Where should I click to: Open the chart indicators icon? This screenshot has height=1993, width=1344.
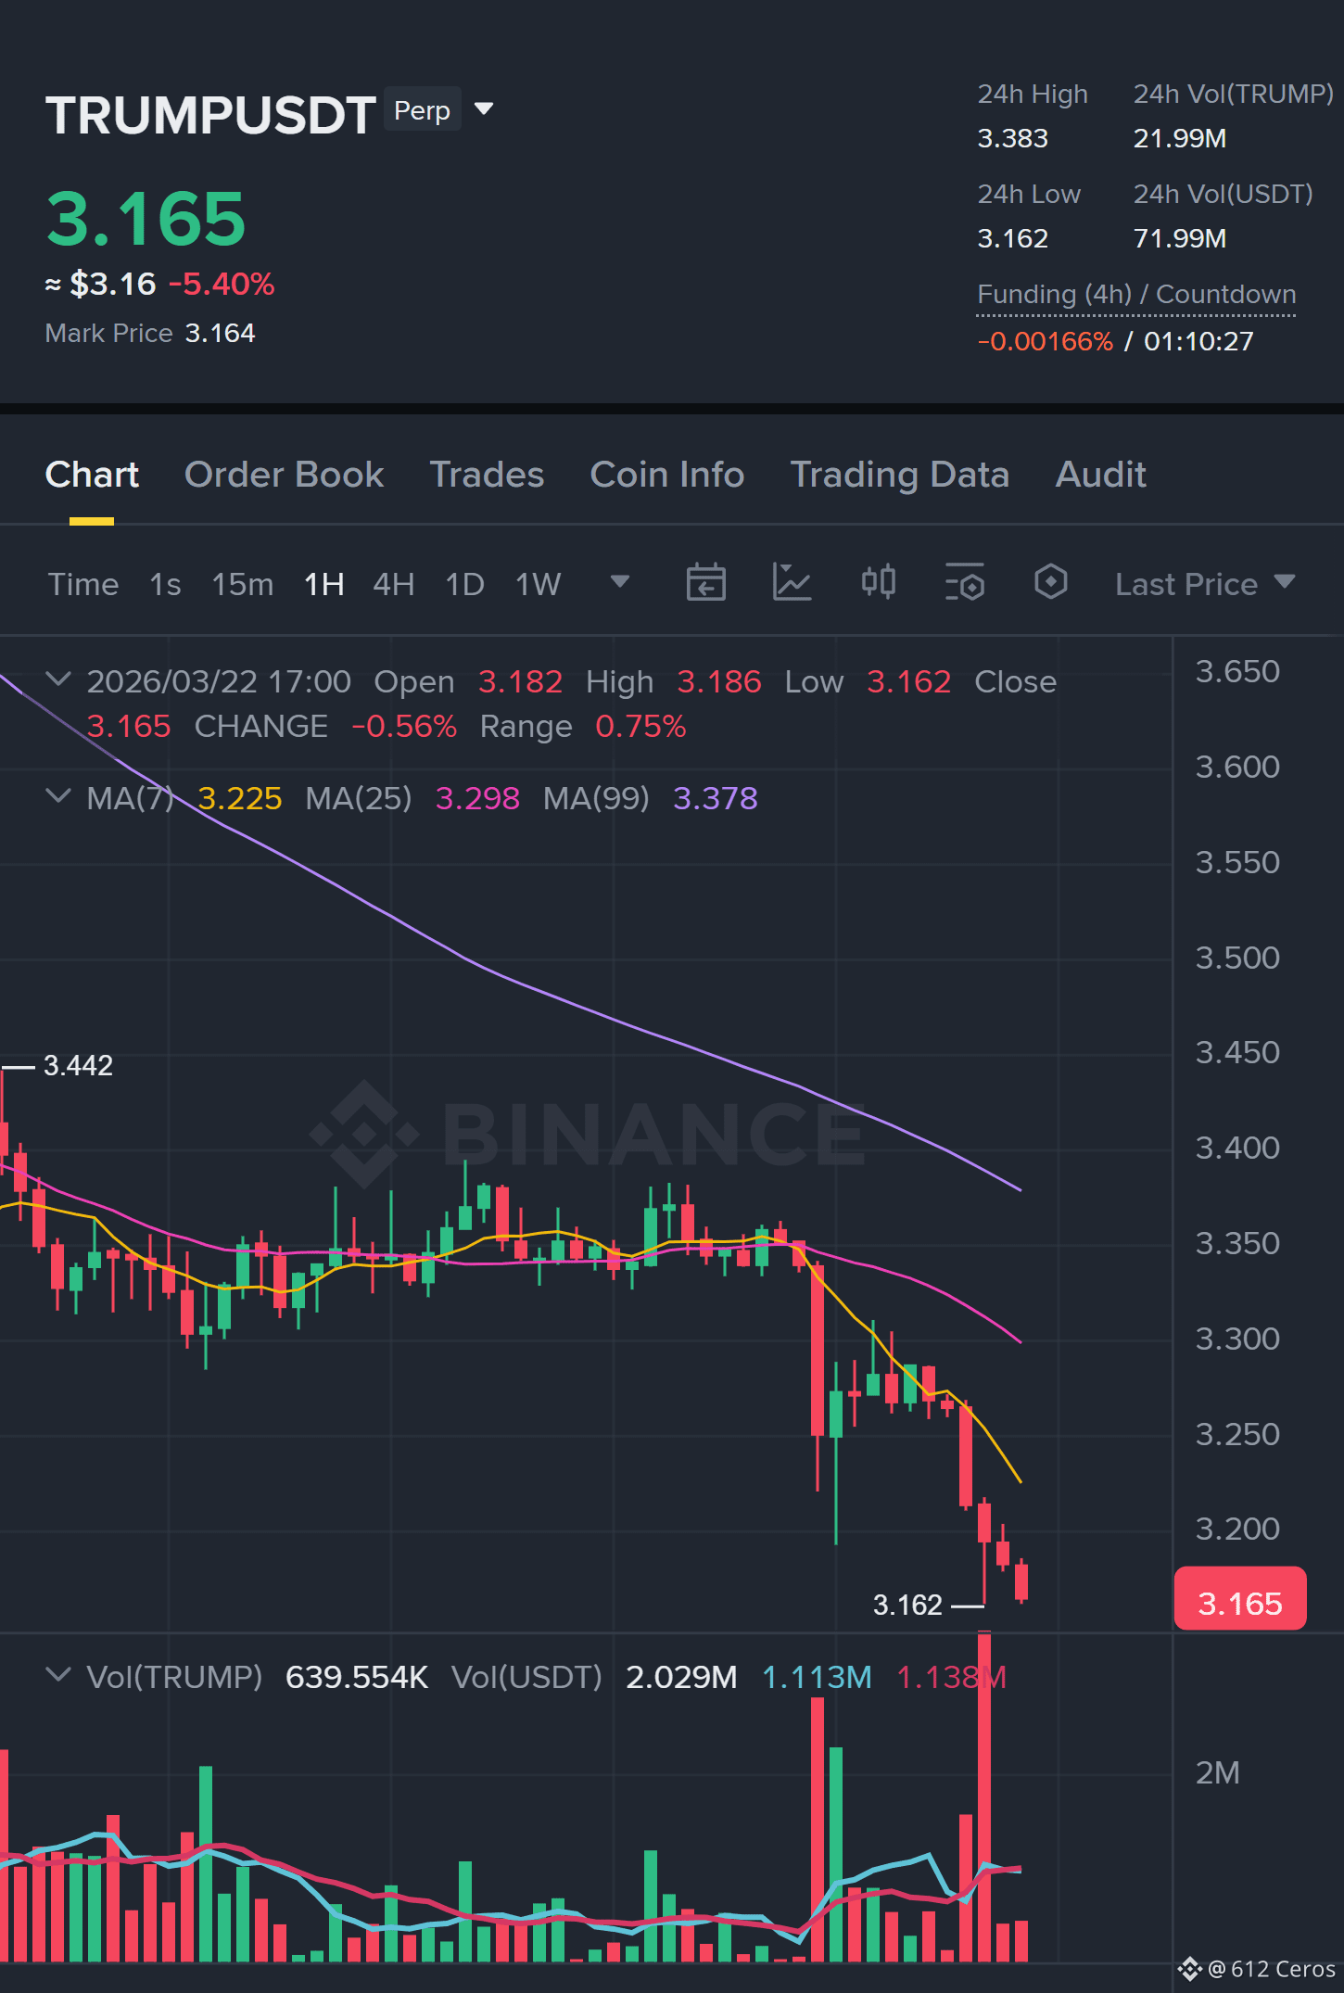click(792, 583)
